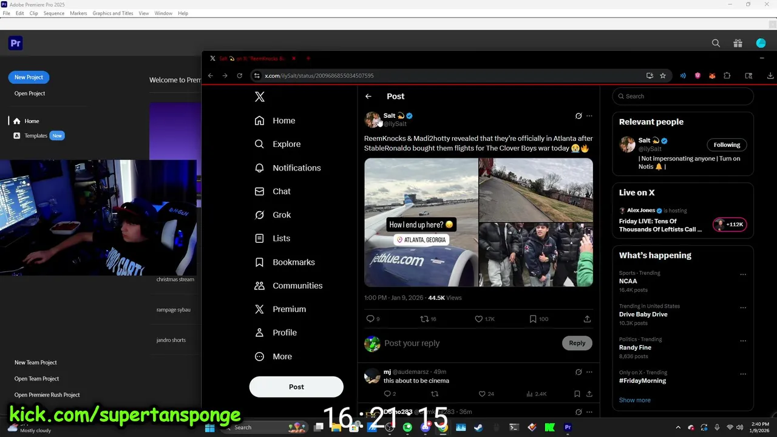Viewport: 777px width, 437px height.
Task: Open Grok in the X sidebar
Action: coord(273,215)
